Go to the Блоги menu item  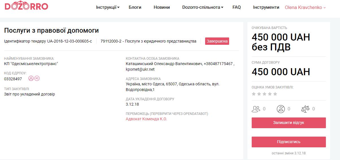coord(135,7)
